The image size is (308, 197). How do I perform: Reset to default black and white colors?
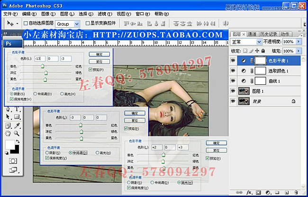(7, 152)
